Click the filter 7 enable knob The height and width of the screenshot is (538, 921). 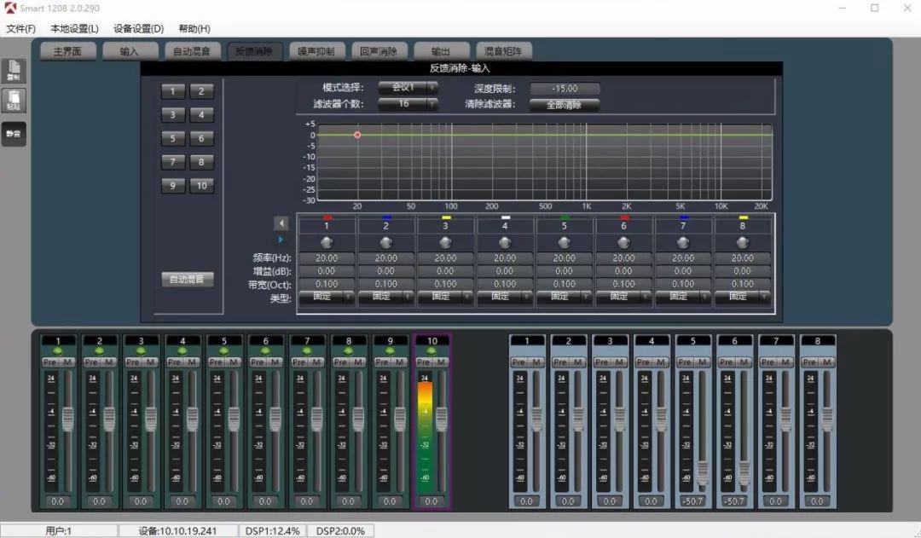(683, 243)
